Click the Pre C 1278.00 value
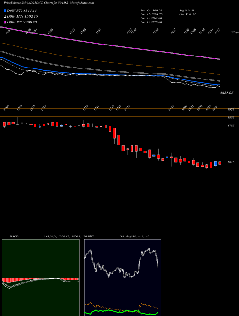Screen dimensions: 239x316 pyautogui.click(x=151, y=22)
